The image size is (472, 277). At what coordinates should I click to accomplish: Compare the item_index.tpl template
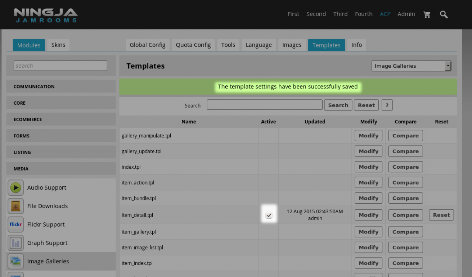coord(406,263)
